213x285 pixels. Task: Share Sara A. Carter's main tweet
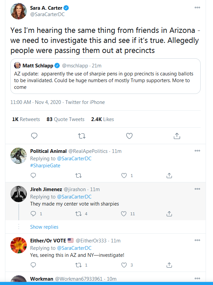(x=177, y=136)
